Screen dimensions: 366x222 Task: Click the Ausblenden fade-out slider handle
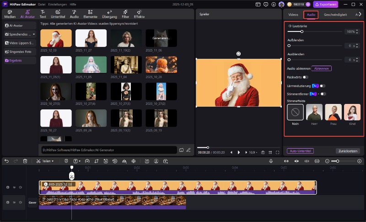[289, 60]
